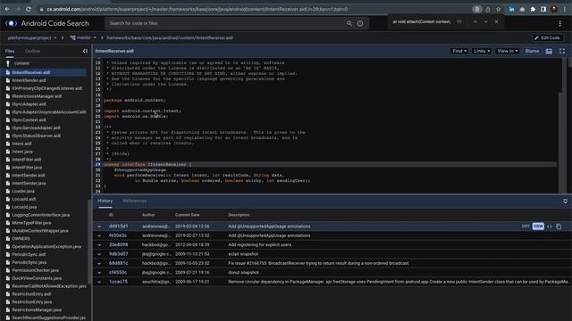Expand commit cf4550c row
This screenshot has height=321, width=572.
pos(99,273)
